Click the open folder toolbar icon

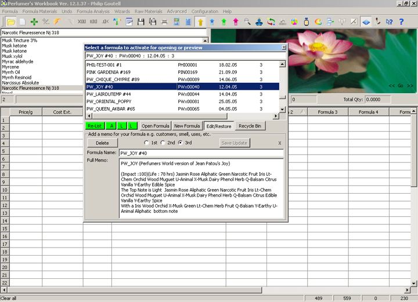[11, 22]
